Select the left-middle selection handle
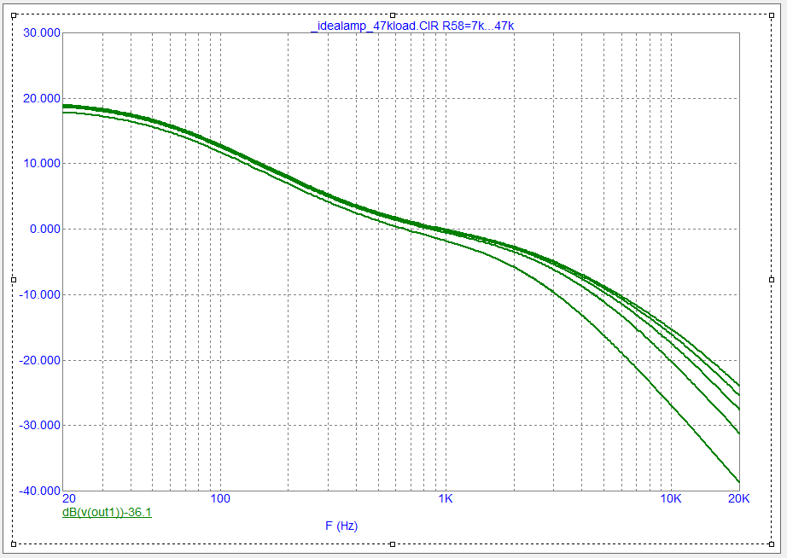The height and width of the screenshot is (558, 787). tap(14, 280)
